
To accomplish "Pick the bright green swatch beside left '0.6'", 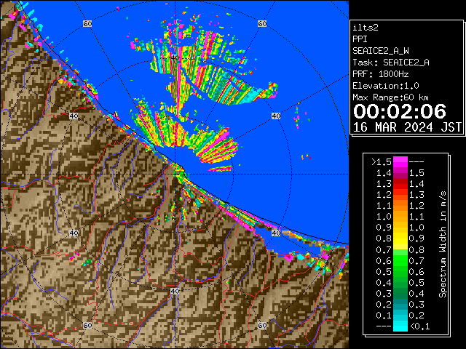I will coord(400,260).
